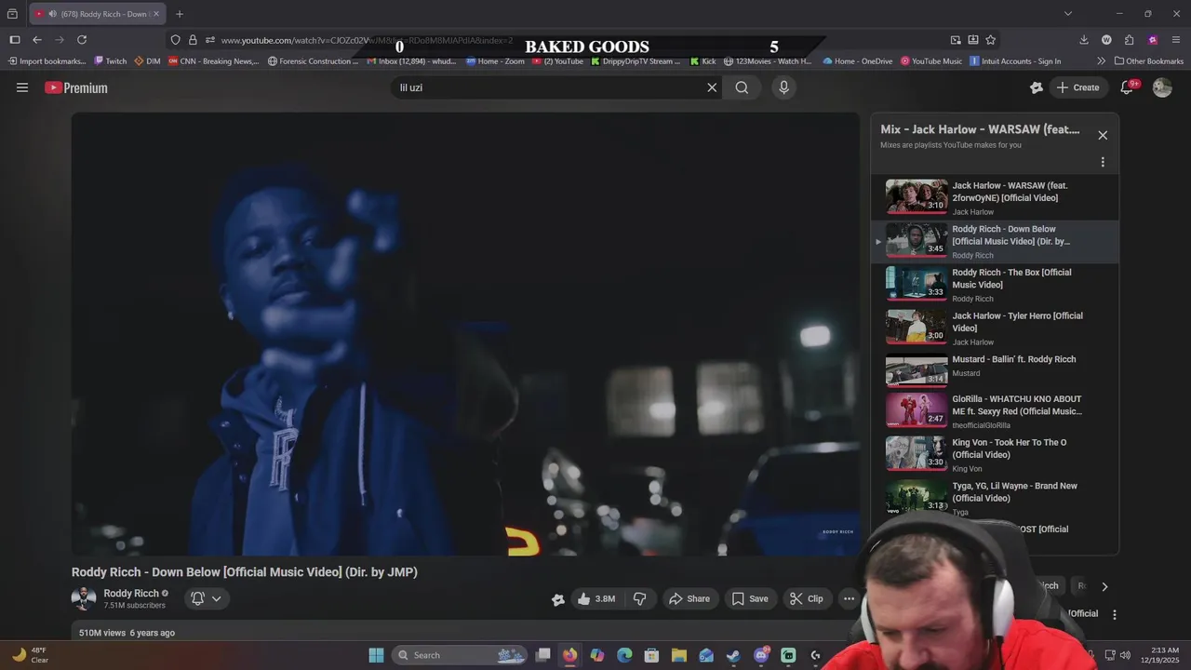Open a new browser tab
Image resolution: width=1191 pixels, height=670 pixels.
180,14
